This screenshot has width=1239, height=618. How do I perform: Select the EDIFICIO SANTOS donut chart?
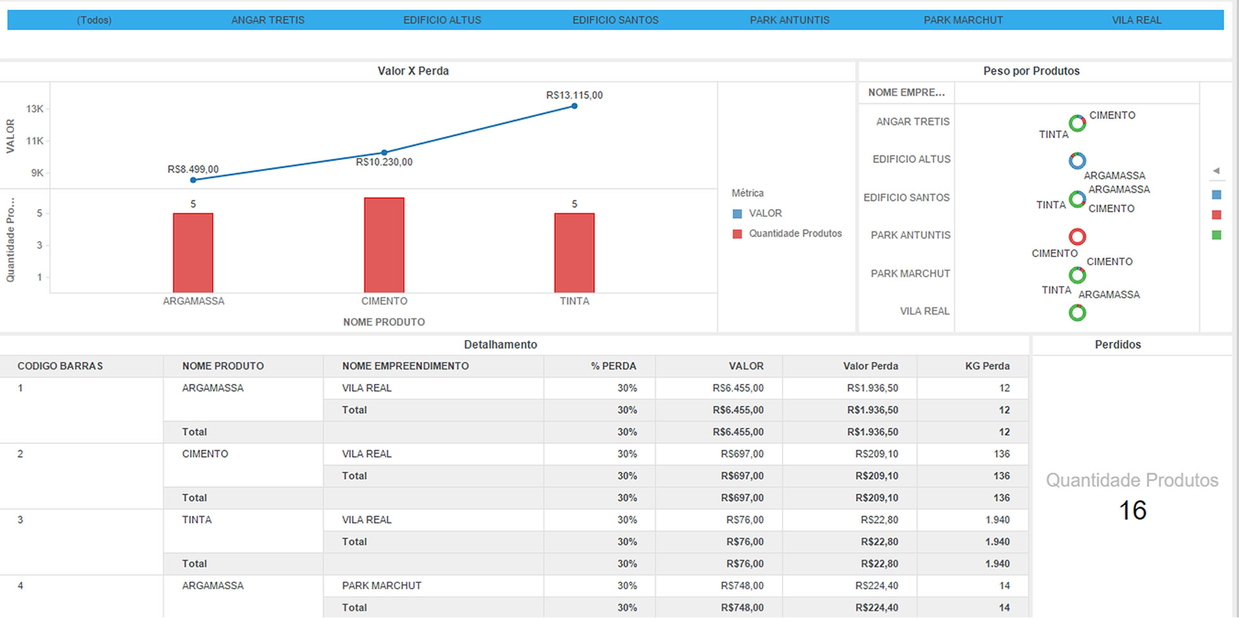point(1077,199)
